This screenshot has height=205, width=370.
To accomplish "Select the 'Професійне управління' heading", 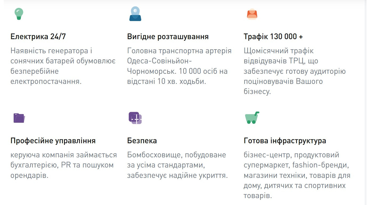I will [53, 141].
